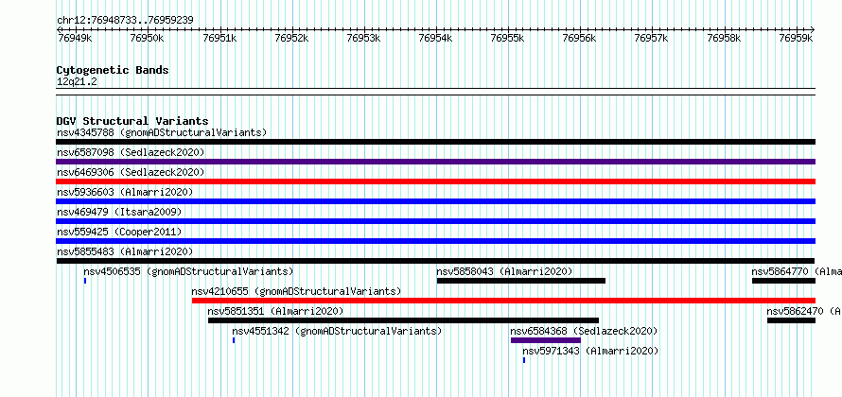The image size is (842, 397).
Task: Select the nsv4551342 (gnomADStructuralVariants) label
Action: (x=337, y=331)
